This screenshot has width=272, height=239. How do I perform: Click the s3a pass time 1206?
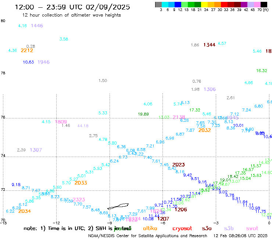181,210
